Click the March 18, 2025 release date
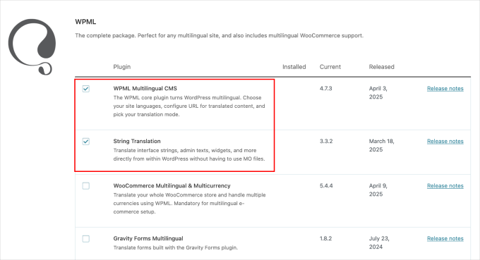Image resolution: width=480 pixels, height=260 pixels. click(381, 145)
